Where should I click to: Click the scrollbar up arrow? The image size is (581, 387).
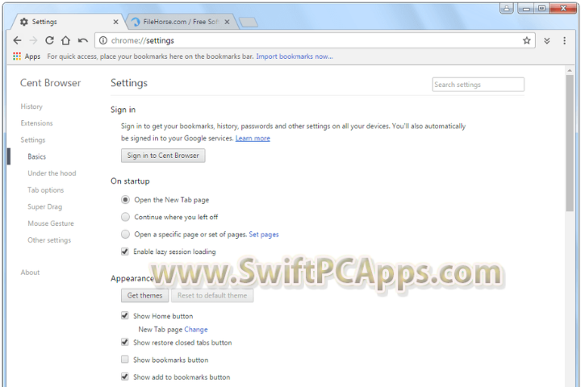(570, 70)
